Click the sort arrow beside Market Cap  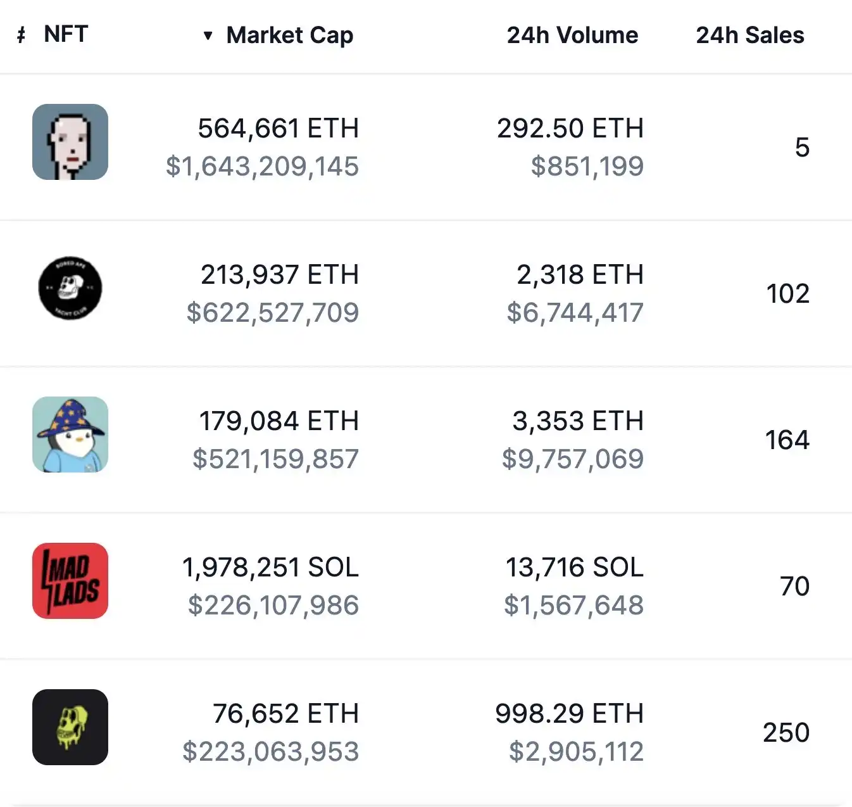[208, 35]
